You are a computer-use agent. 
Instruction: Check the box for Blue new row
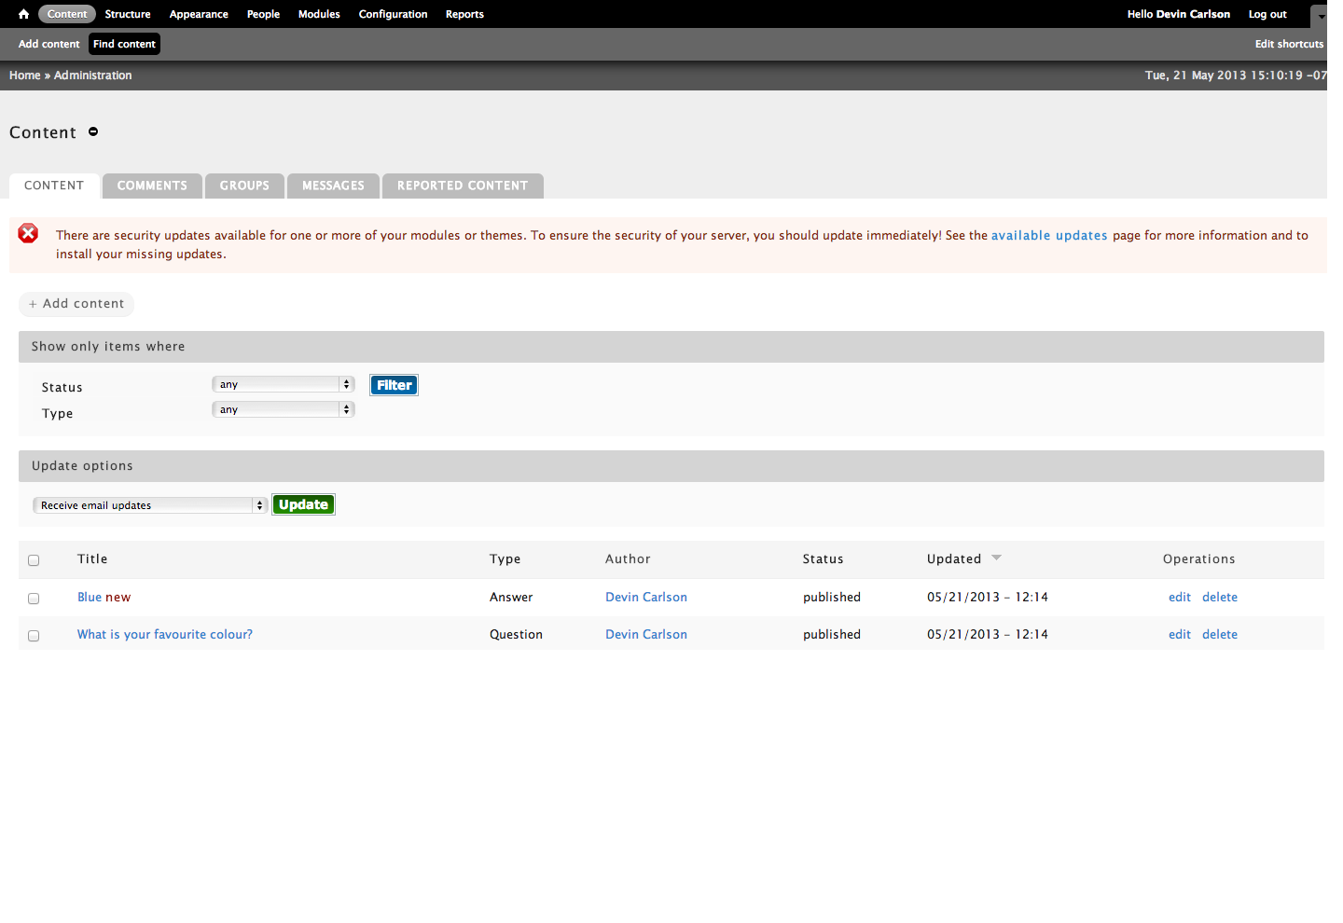(34, 599)
